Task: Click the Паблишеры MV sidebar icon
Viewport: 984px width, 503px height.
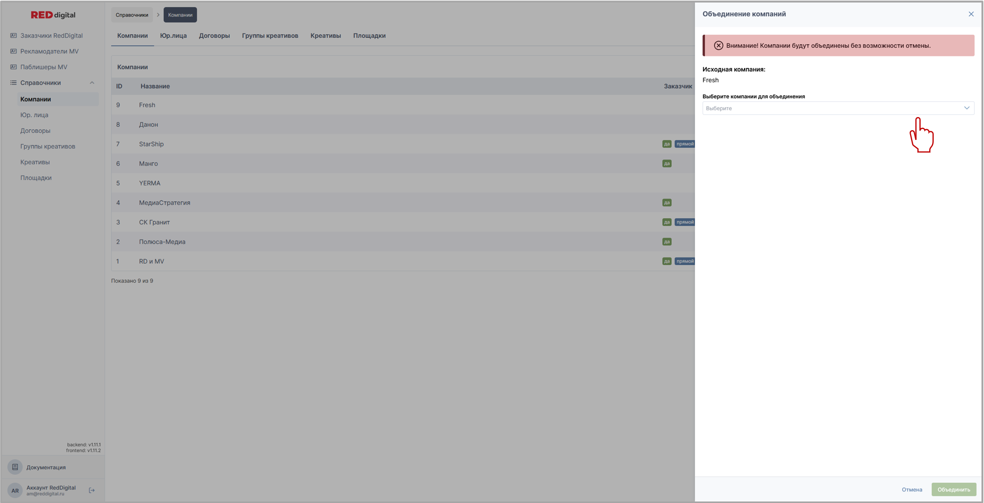Action: click(14, 67)
